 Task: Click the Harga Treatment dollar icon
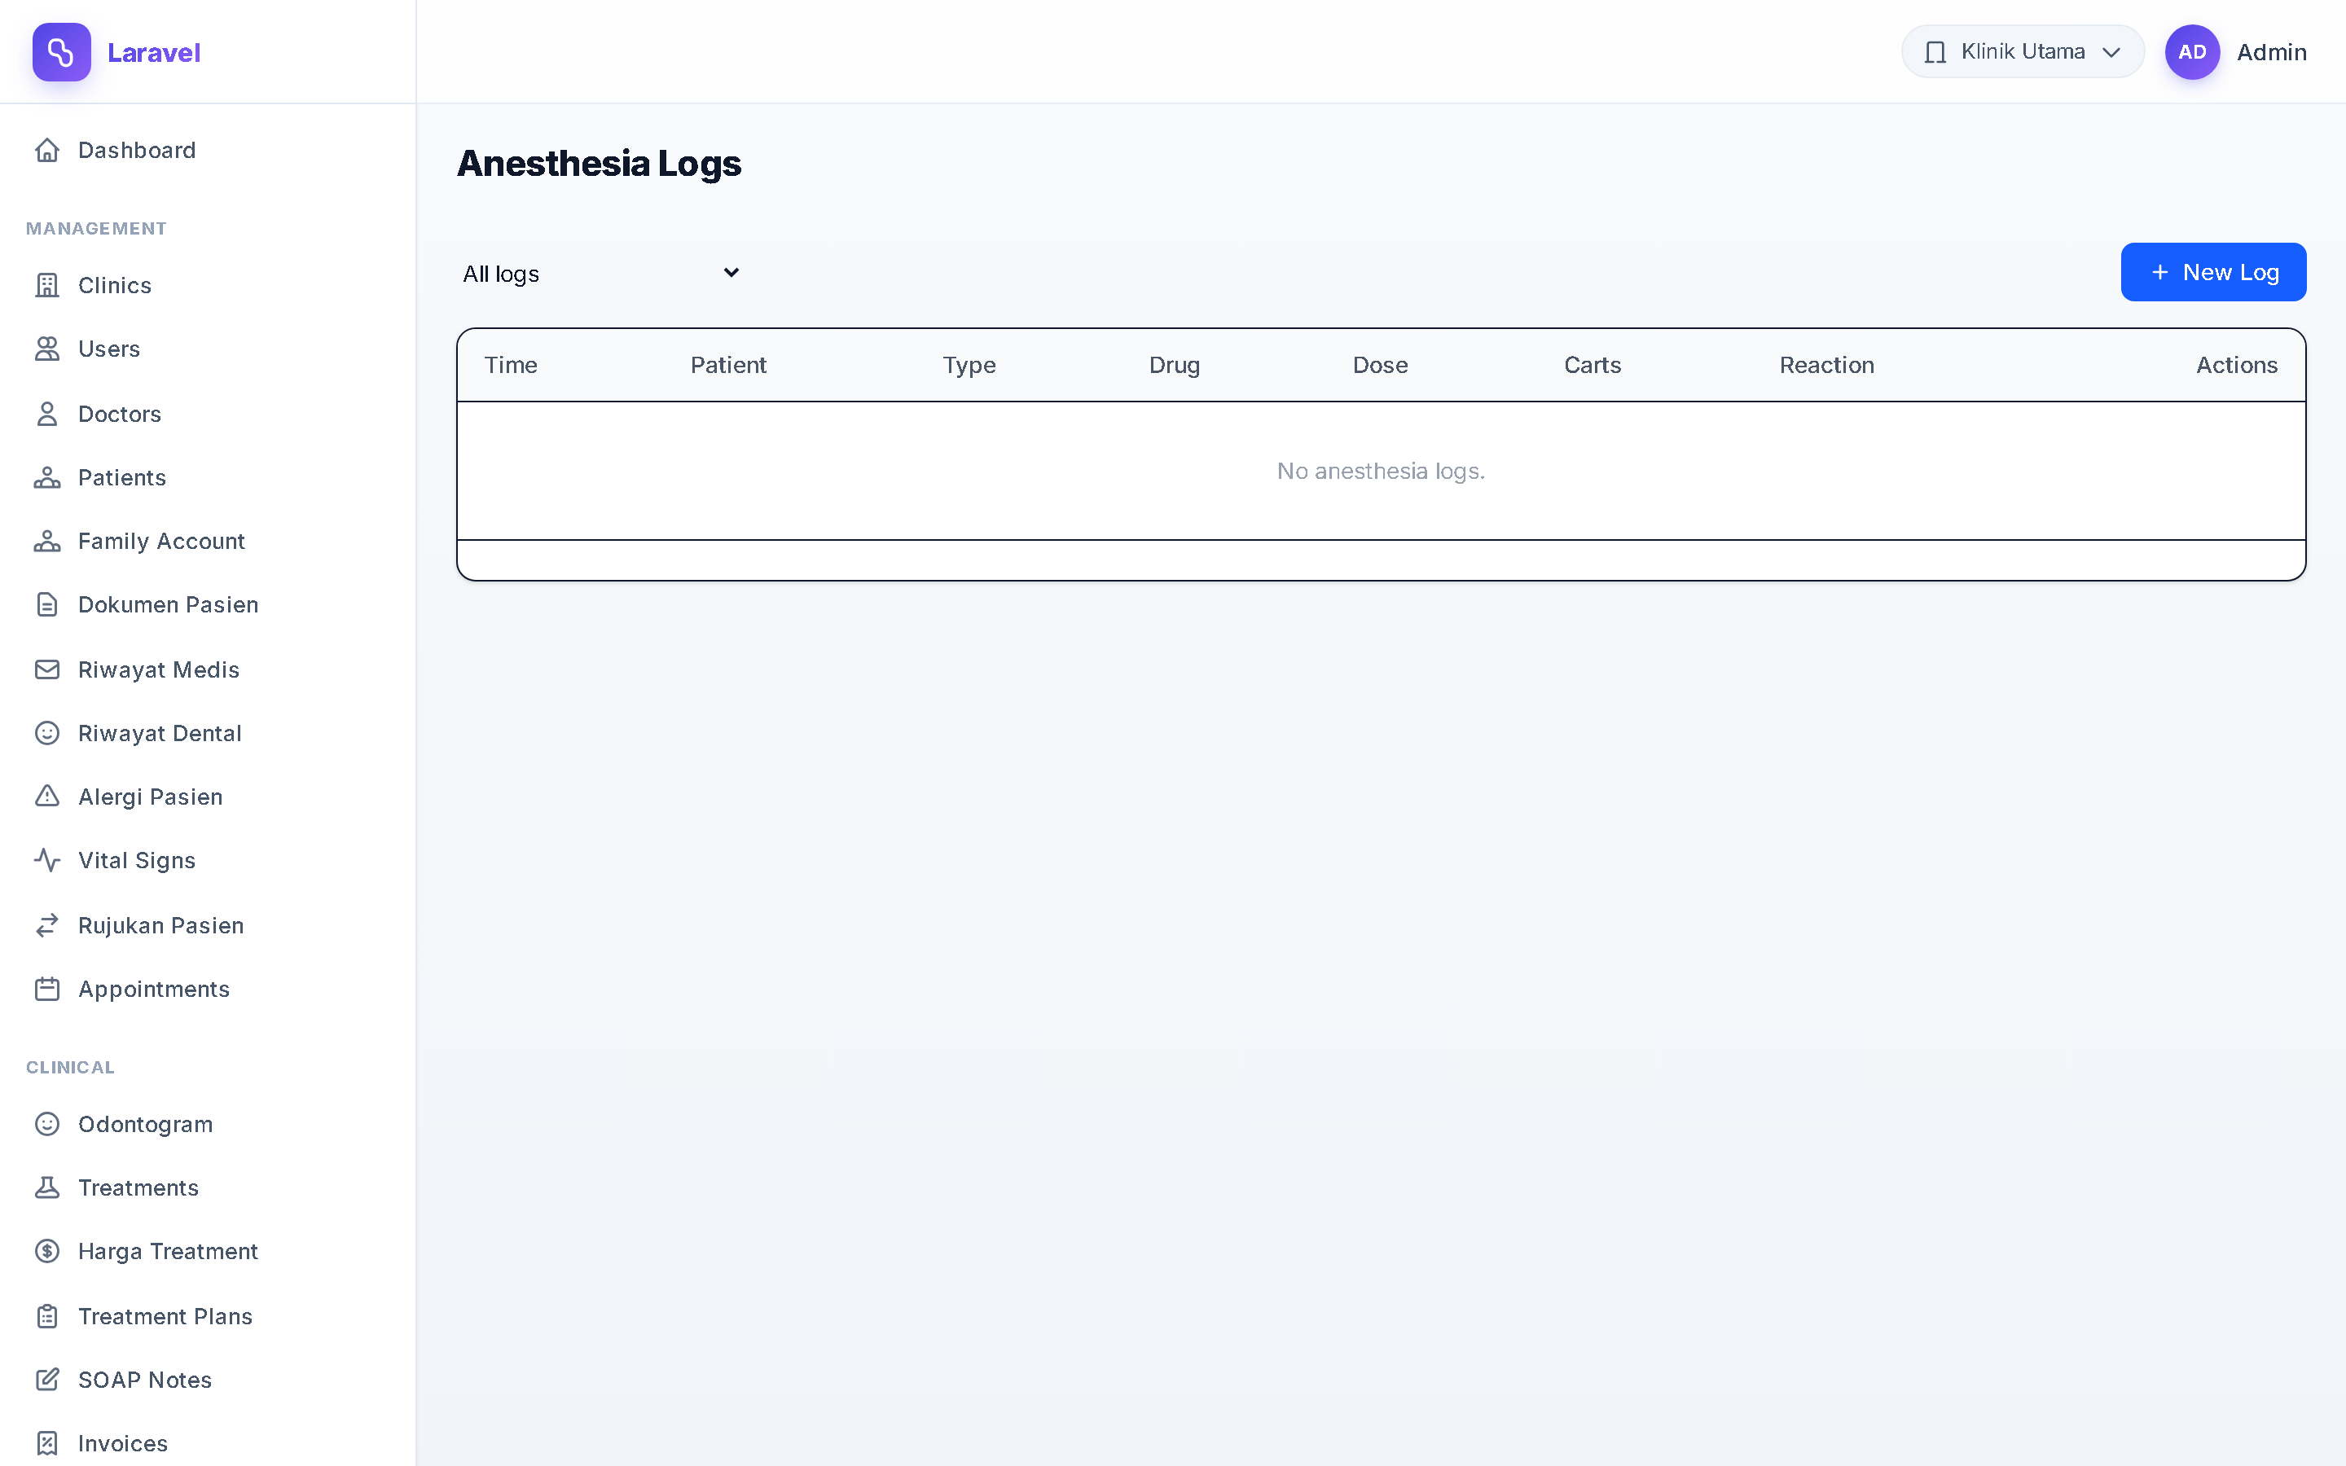[46, 1252]
